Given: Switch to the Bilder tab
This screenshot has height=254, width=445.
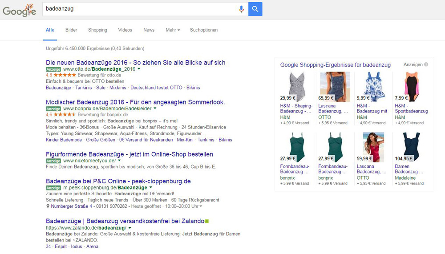Looking at the screenshot, I should [71, 30].
